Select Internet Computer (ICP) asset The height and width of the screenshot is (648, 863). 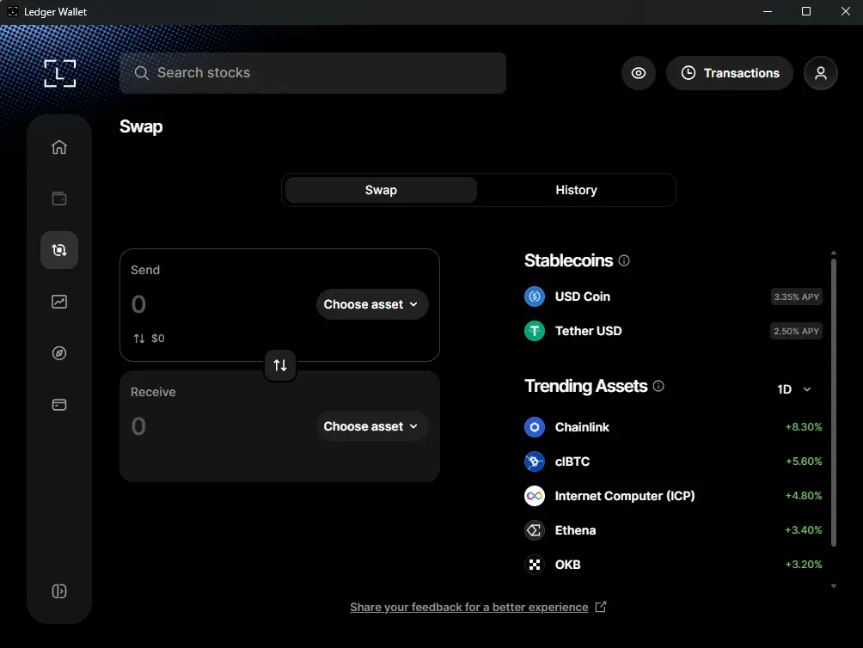tap(673, 496)
